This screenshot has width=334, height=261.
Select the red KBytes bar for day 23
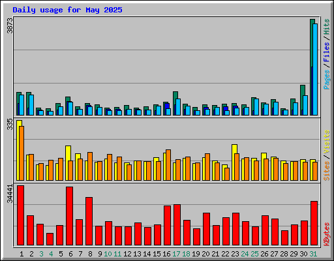point(236,229)
